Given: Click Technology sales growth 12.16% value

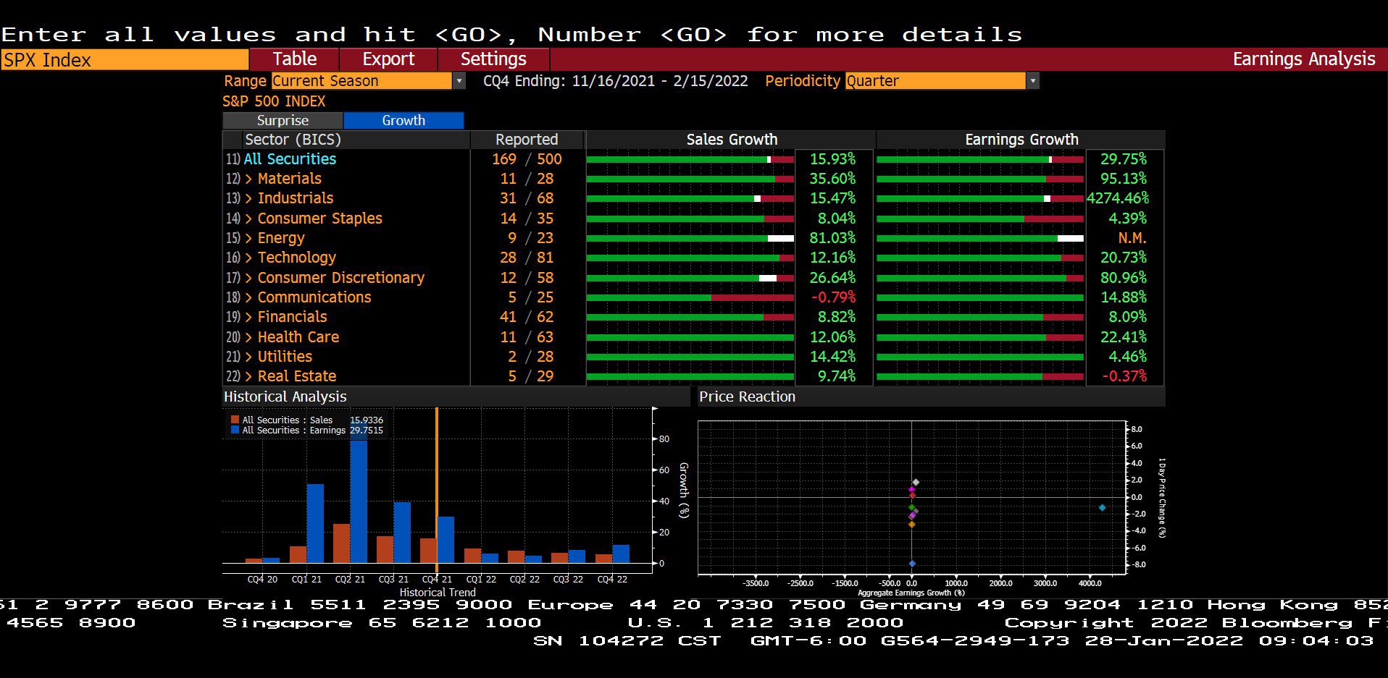Looking at the screenshot, I should point(832,258).
